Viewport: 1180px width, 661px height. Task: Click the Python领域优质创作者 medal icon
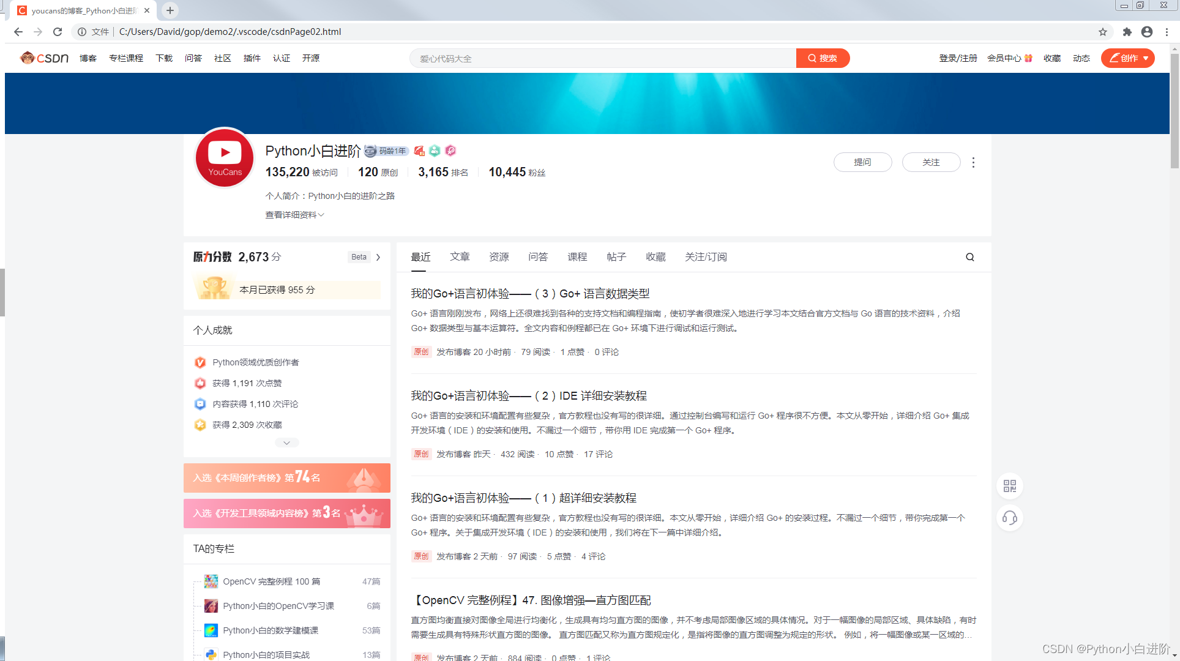200,362
